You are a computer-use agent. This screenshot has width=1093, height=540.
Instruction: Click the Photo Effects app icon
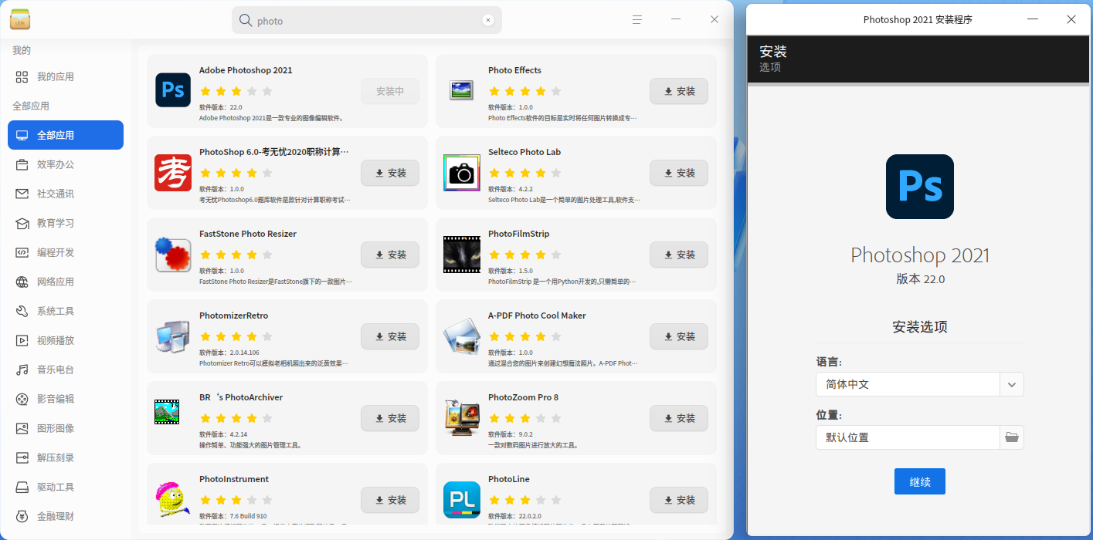click(461, 90)
